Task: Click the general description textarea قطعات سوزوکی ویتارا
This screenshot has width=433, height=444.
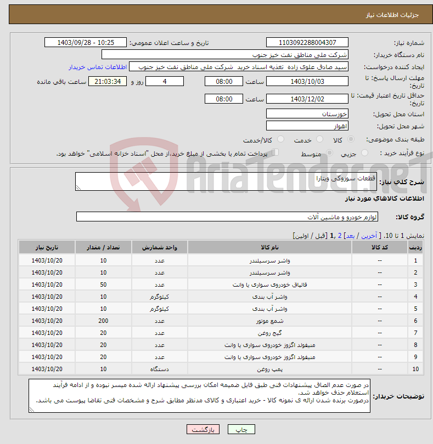Action: tap(226, 181)
